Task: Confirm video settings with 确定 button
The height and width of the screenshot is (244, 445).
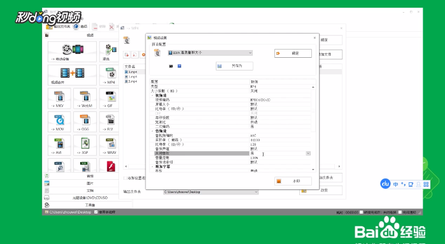Action: pyautogui.click(x=293, y=53)
